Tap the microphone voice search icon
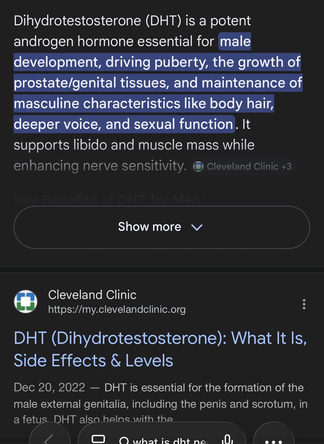This screenshot has height=444, width=324. (227, 440)
